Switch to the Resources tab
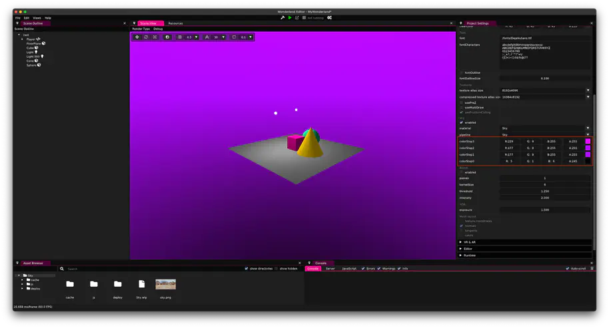The height and width of the screenshot is (328, 609). (x=175, y=23)
